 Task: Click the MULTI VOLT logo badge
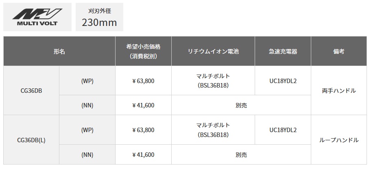click(37, 17)
